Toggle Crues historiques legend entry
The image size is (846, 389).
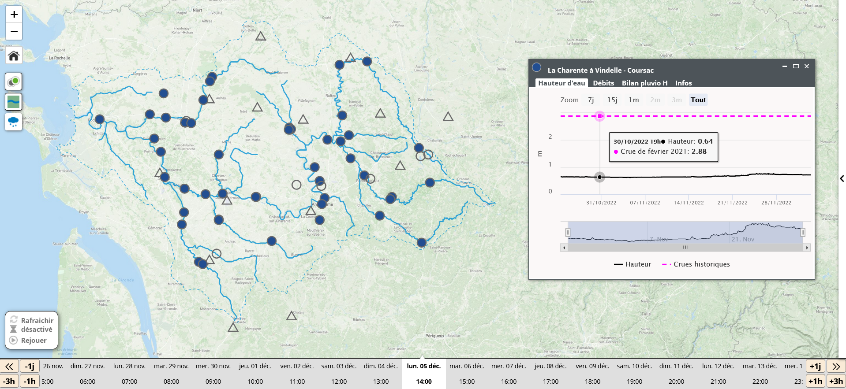click(696, 264)
